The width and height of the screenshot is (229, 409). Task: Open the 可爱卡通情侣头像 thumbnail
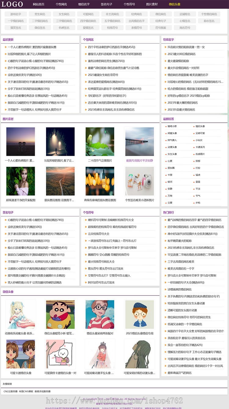pos(20,354)
